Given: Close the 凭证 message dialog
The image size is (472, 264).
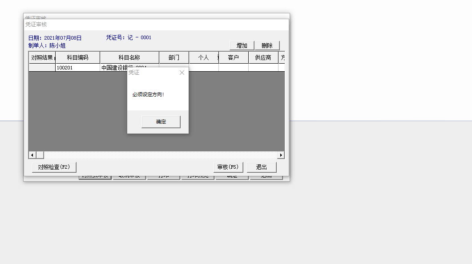Looking at the screenshot, I should (182, 73).
